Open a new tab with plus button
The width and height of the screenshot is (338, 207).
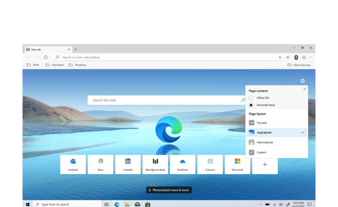click(76, 49)
